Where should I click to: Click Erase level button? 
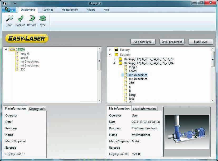[x=201, y=42]
